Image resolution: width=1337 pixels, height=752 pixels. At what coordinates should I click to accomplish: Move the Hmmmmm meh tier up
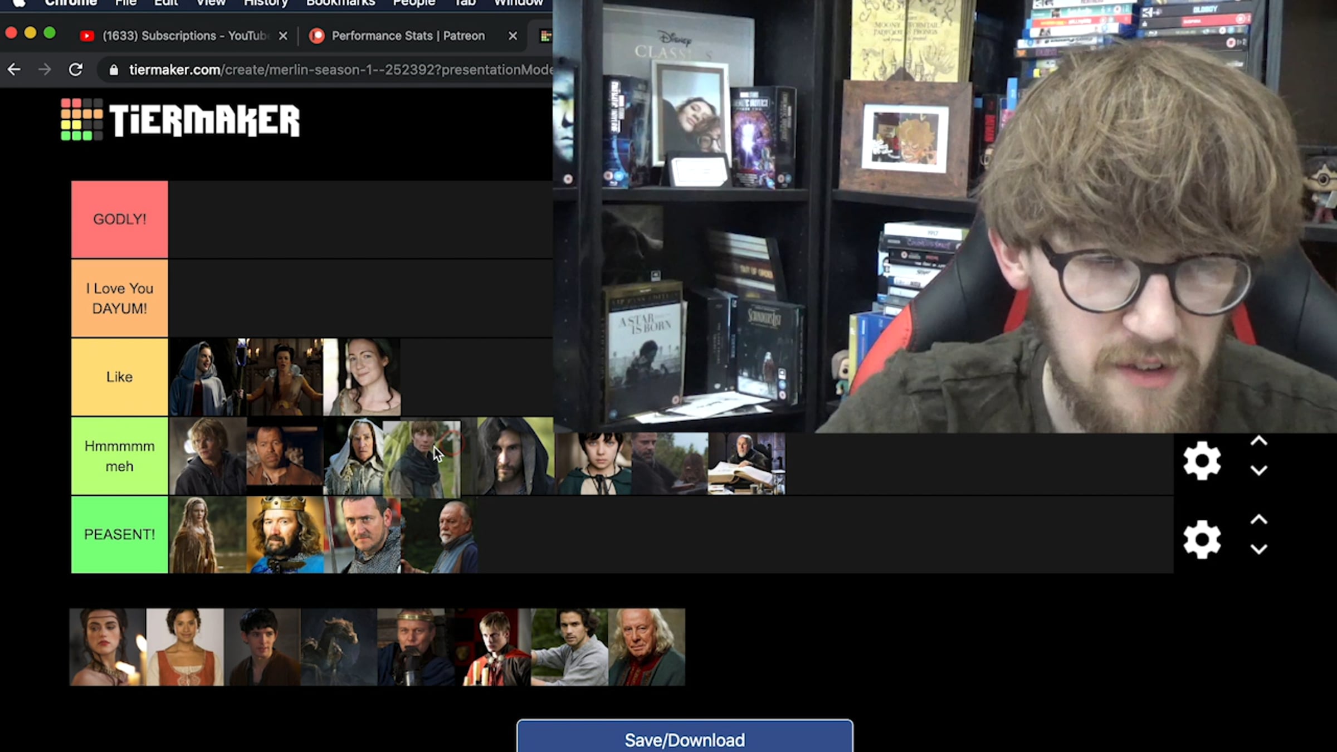tap(1259, 441)
